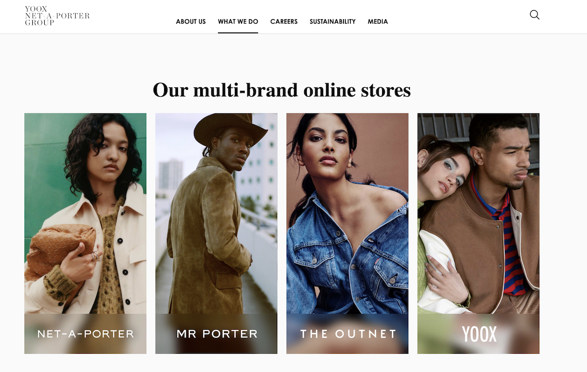Click the cowboy hat in Mr Porter image
Image resolution: width=587 pixels, height=372 pixels.
[x=230, y=129]
